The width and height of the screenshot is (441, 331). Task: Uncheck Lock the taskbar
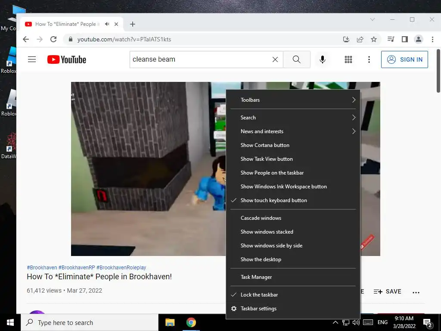(293, 295)
